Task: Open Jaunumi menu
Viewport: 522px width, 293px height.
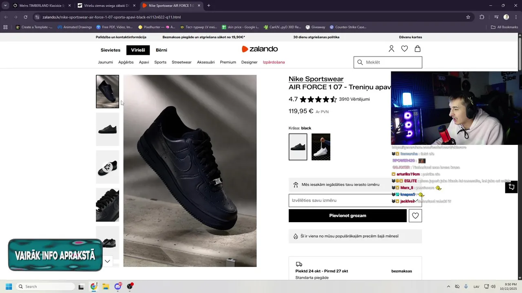Action: coord(105,62)
